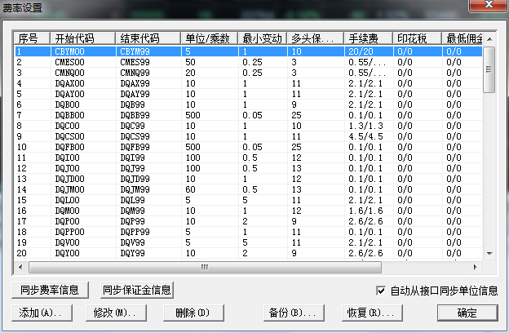Screen dimensions: 509x333
Task: Select the CMNQ00 row
Action: coord(248,73)
